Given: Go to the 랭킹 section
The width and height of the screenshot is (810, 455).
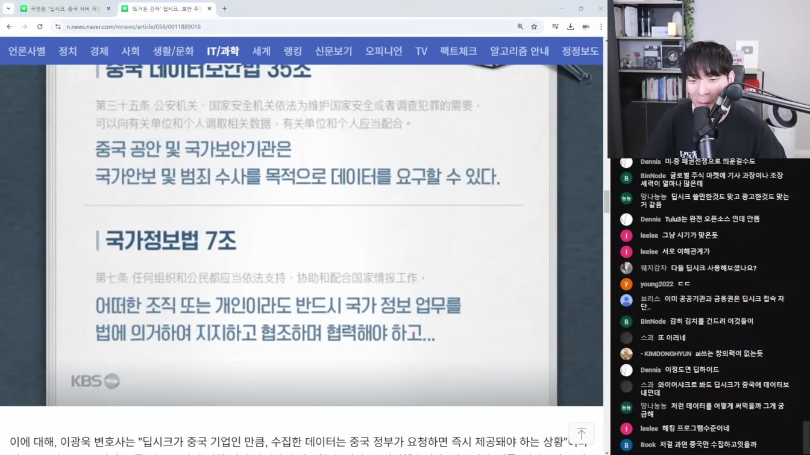Looking at the screenshot, I should 293,51.
